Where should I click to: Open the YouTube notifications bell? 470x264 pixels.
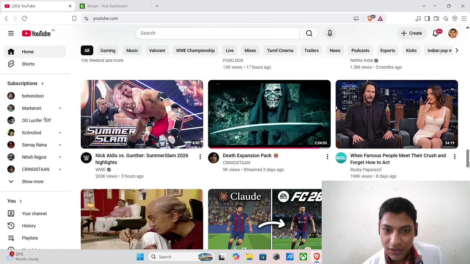436,33
